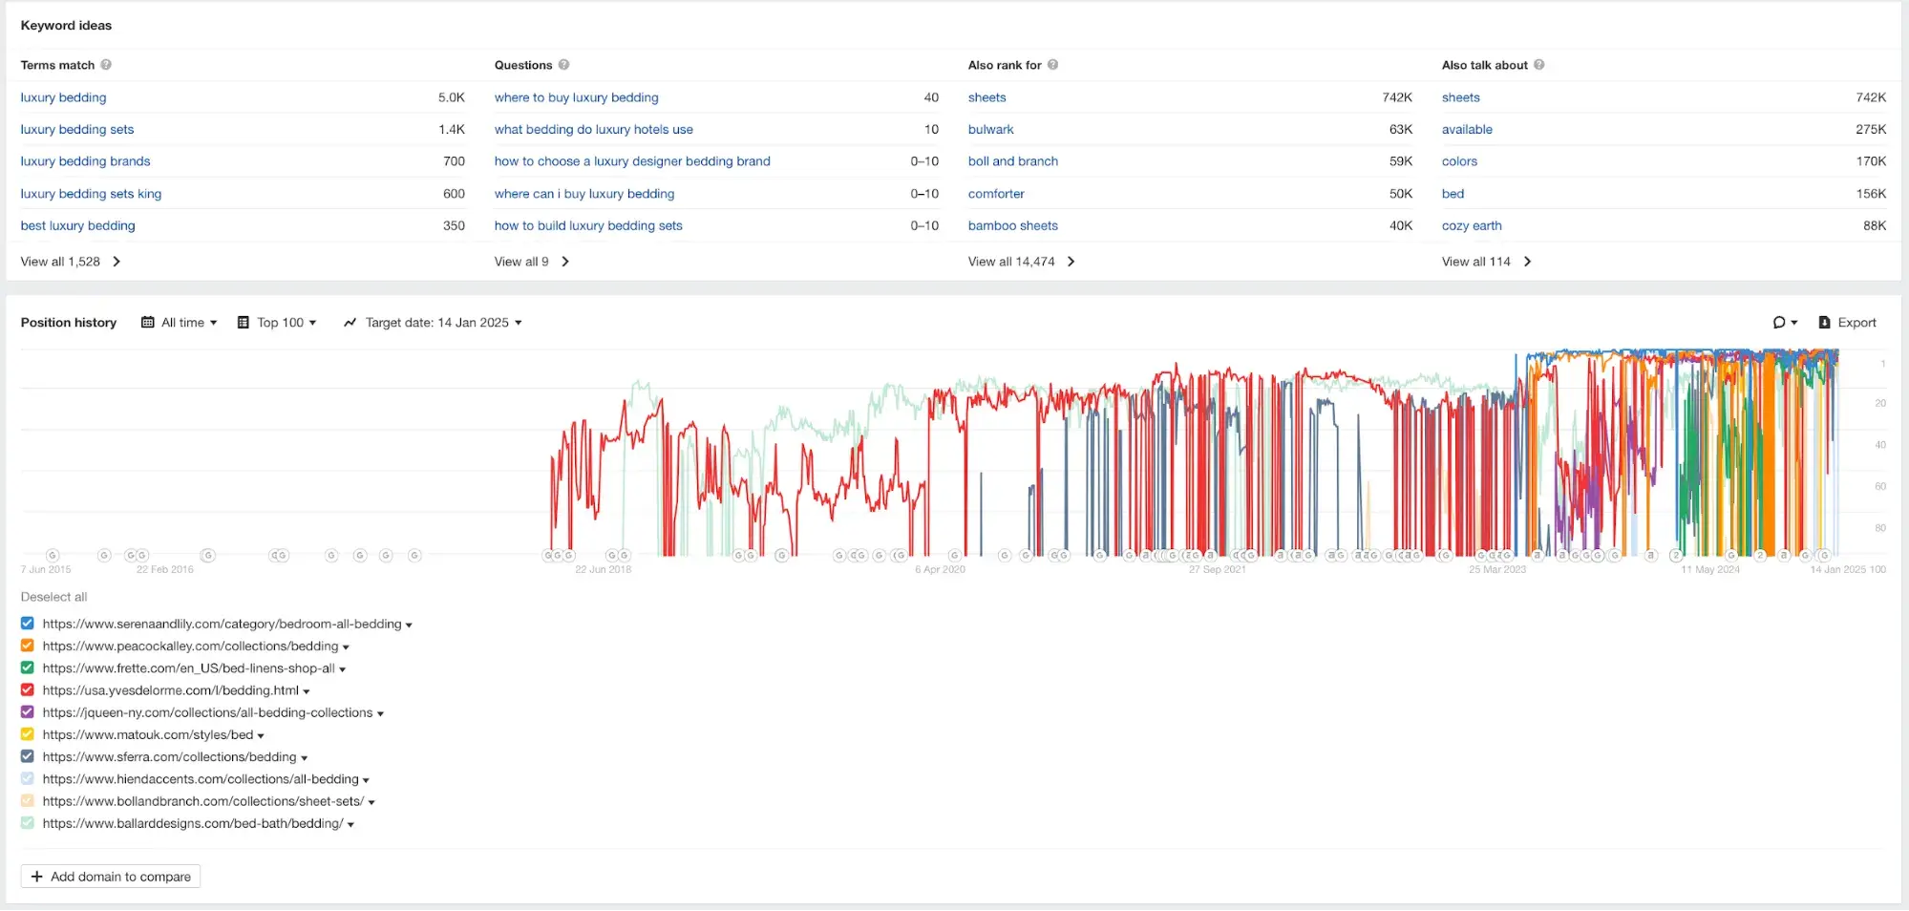Toggle the hiendaccents.com URL checkbox

28,778
